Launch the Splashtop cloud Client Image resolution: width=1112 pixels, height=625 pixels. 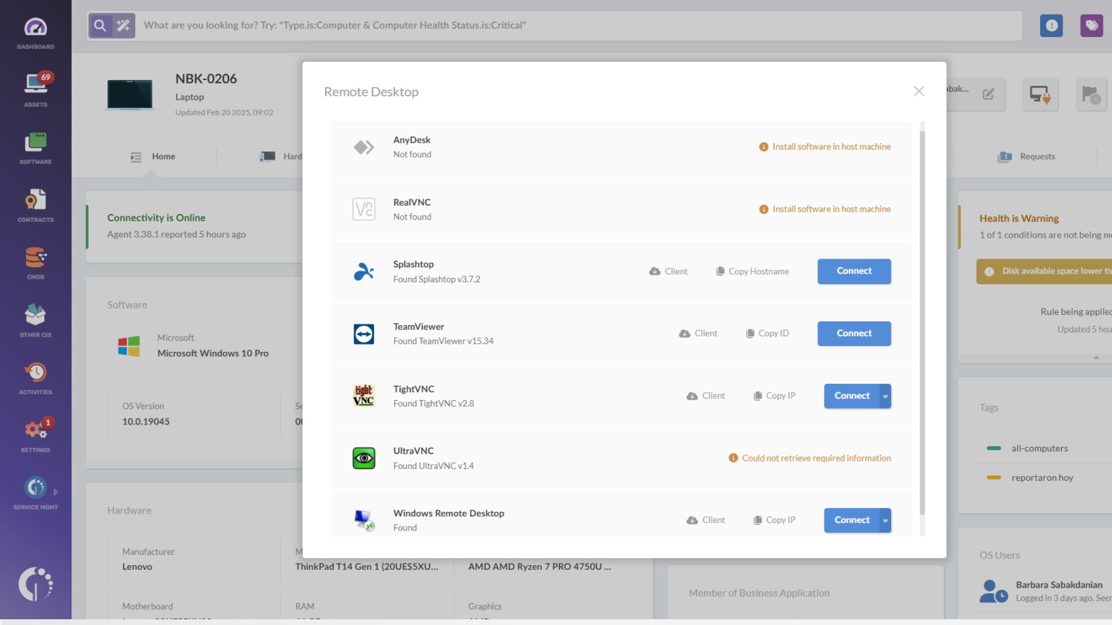click(668, 271)
